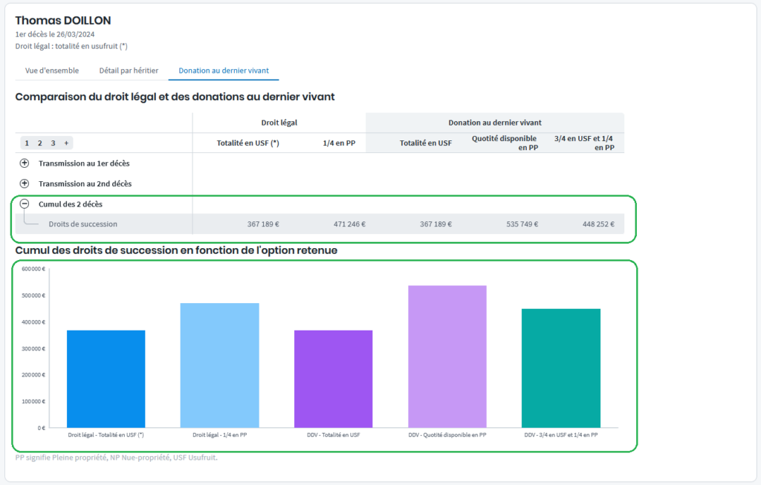This screenshot has width=761, height=485.
Task: Click level 1 outline button
Action: tap(27, 143)
